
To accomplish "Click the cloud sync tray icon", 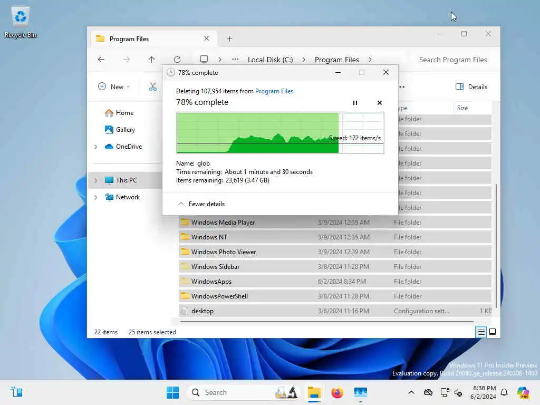I will 428,392.
